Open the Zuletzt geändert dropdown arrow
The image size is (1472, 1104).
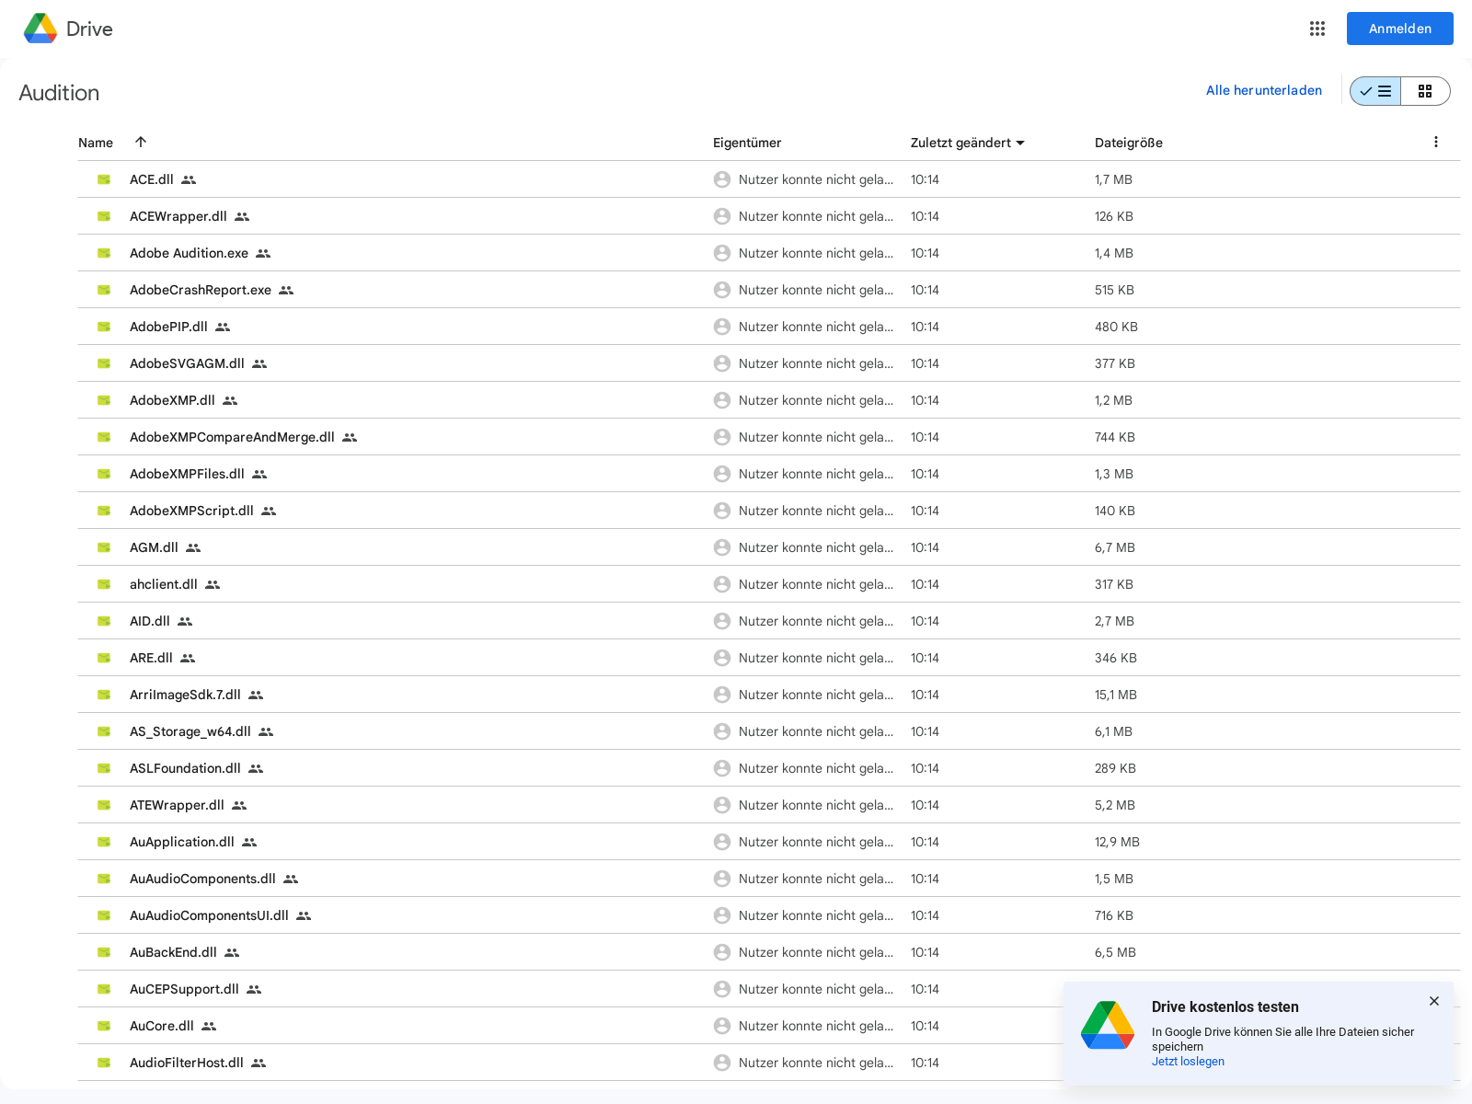[1020, 143]
